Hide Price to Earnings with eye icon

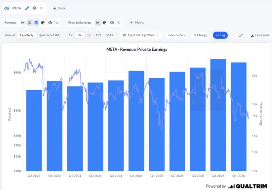tap(112, 23)
